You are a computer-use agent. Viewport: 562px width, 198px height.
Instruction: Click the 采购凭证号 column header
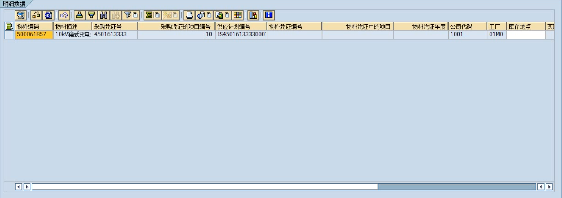tap(114, 26)
